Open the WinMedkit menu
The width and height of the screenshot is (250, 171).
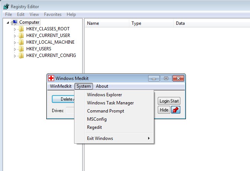click(x=61, y=86)
